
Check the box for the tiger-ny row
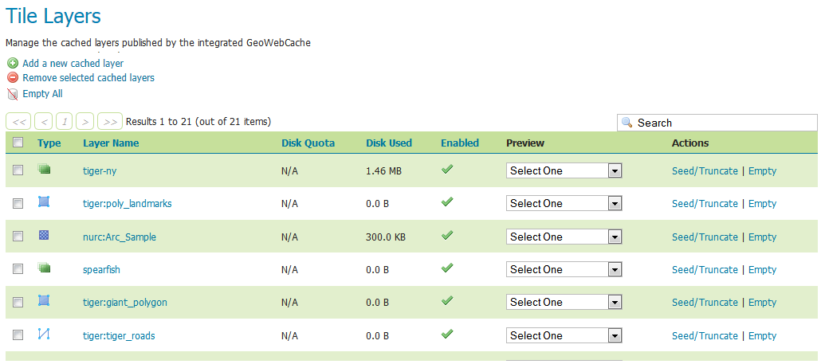[x=18, y=170]
